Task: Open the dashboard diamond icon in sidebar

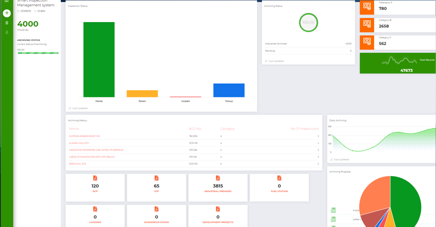Action: pos(7,13)
